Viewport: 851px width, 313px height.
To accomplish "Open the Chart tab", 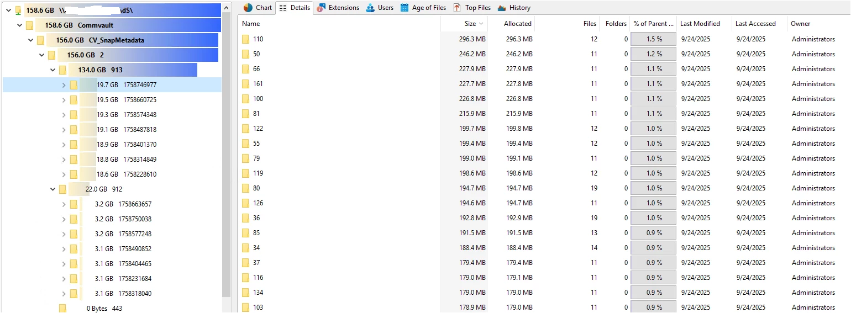I will pos(258,8).
